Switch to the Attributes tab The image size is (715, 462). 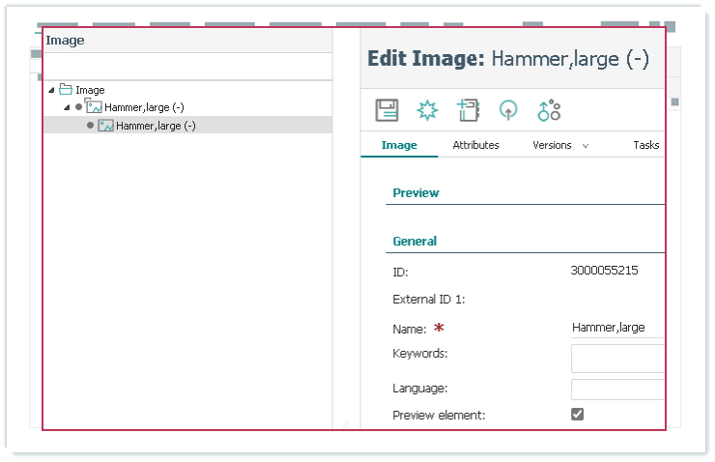pos(475,145)
